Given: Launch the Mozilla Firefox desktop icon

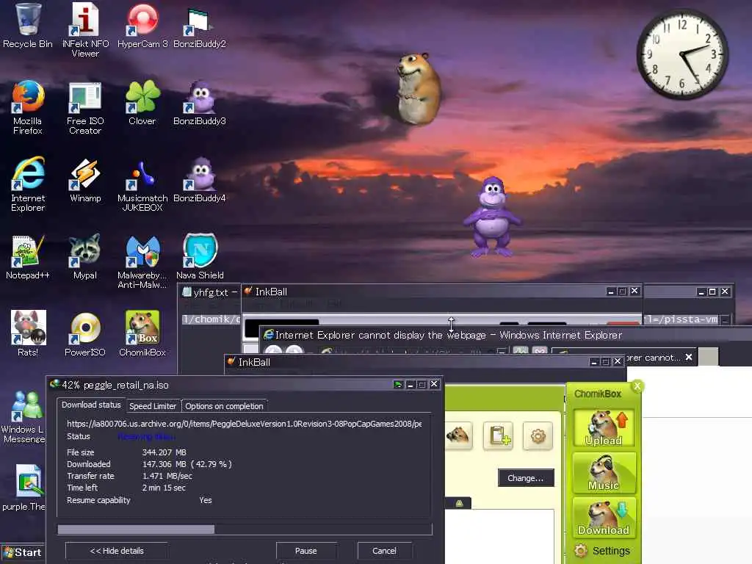Looking at the screenshot, I should (x=28, y=107).
